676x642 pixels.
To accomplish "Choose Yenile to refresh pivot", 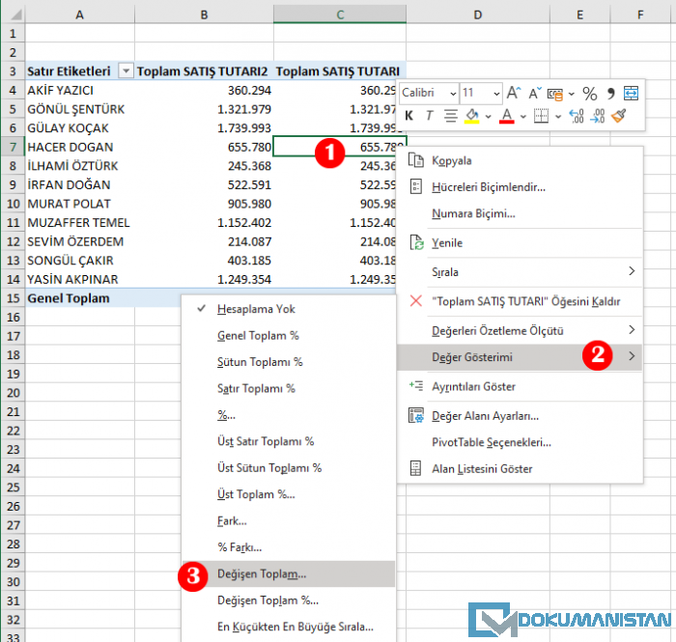I will tap(447, 243).
